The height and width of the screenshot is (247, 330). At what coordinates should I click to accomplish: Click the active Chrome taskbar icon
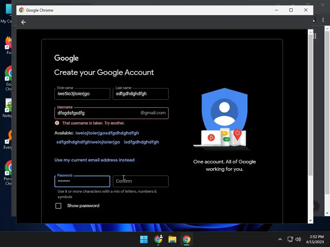pyautogui.click(x=187, y=239)
